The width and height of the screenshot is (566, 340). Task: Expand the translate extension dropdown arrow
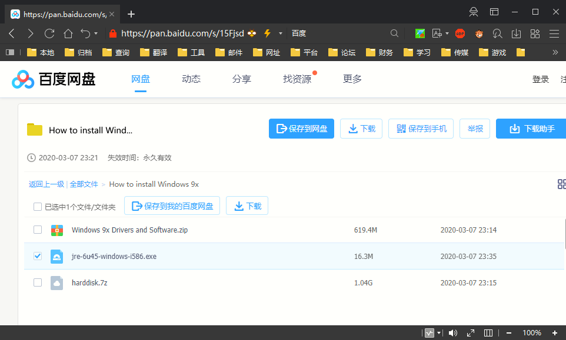pos(447,33)
